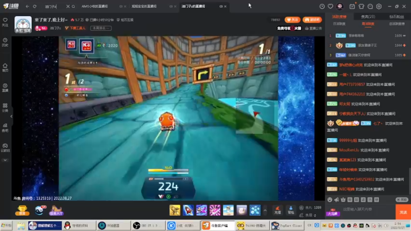
Task: Click the free gift banner
Action: [289, 28]
